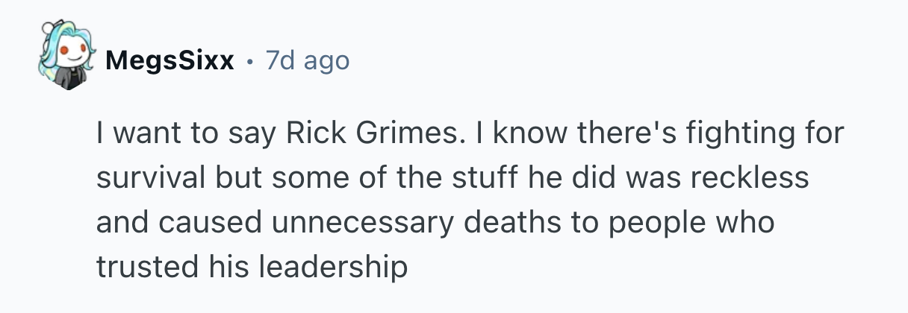The height and width of the screenshot is (313, 908).
Task: Click the word "who" ending the third line
Action: [744, 222]
